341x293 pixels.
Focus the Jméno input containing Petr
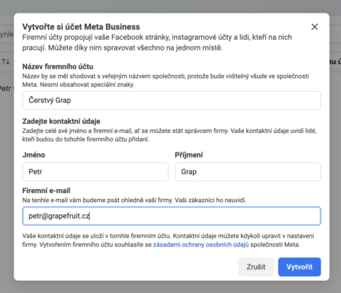coord(95,172)
